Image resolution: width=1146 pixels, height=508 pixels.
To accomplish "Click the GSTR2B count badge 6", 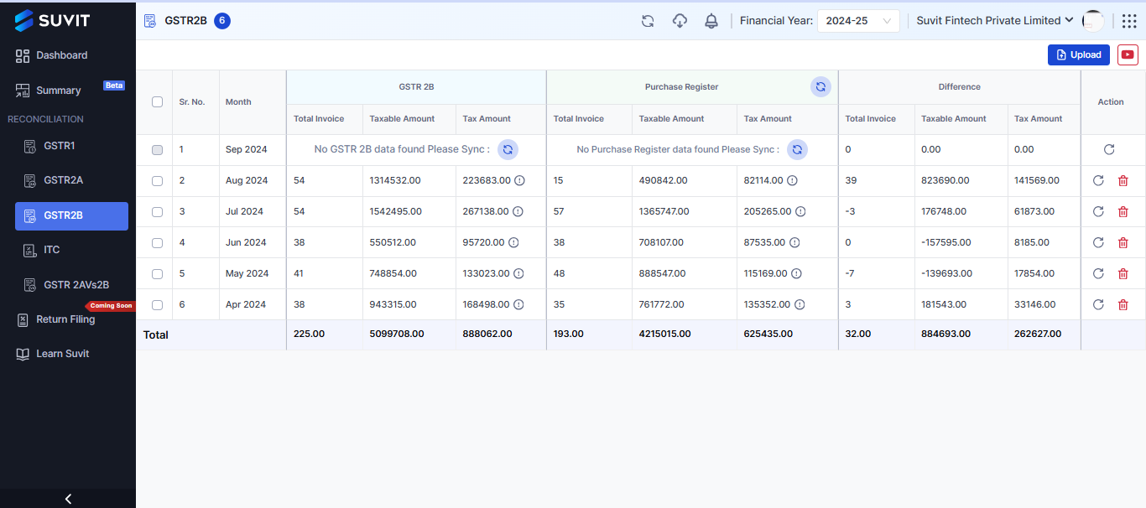I will (x=222, y=21).
